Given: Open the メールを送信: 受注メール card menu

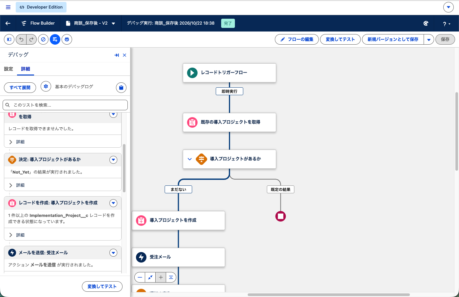Looking at the screenshot, I should click(x=113, y=253).
